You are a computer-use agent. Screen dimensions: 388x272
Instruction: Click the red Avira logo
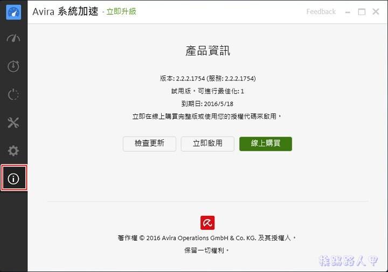(207, 223)
